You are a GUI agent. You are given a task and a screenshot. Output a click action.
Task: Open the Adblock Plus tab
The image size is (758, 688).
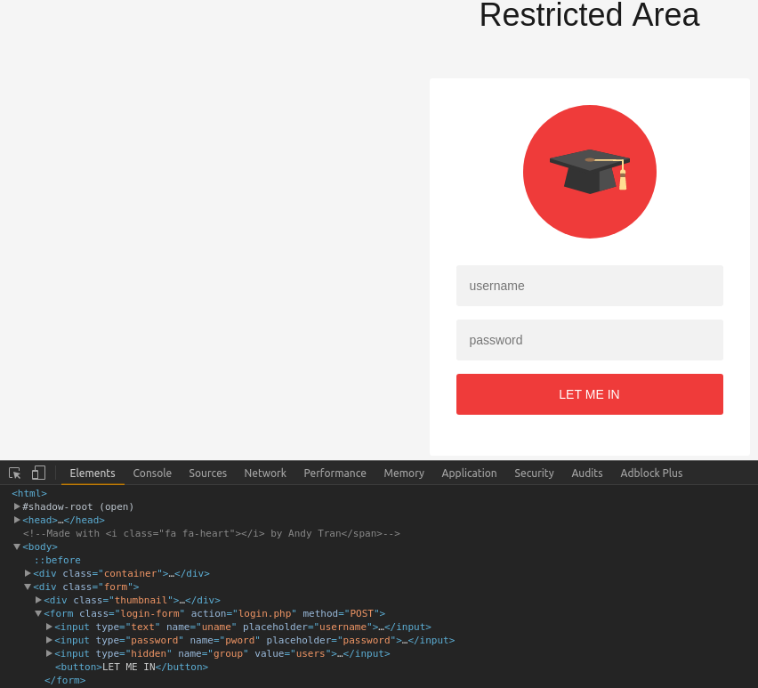coord(651,474)
